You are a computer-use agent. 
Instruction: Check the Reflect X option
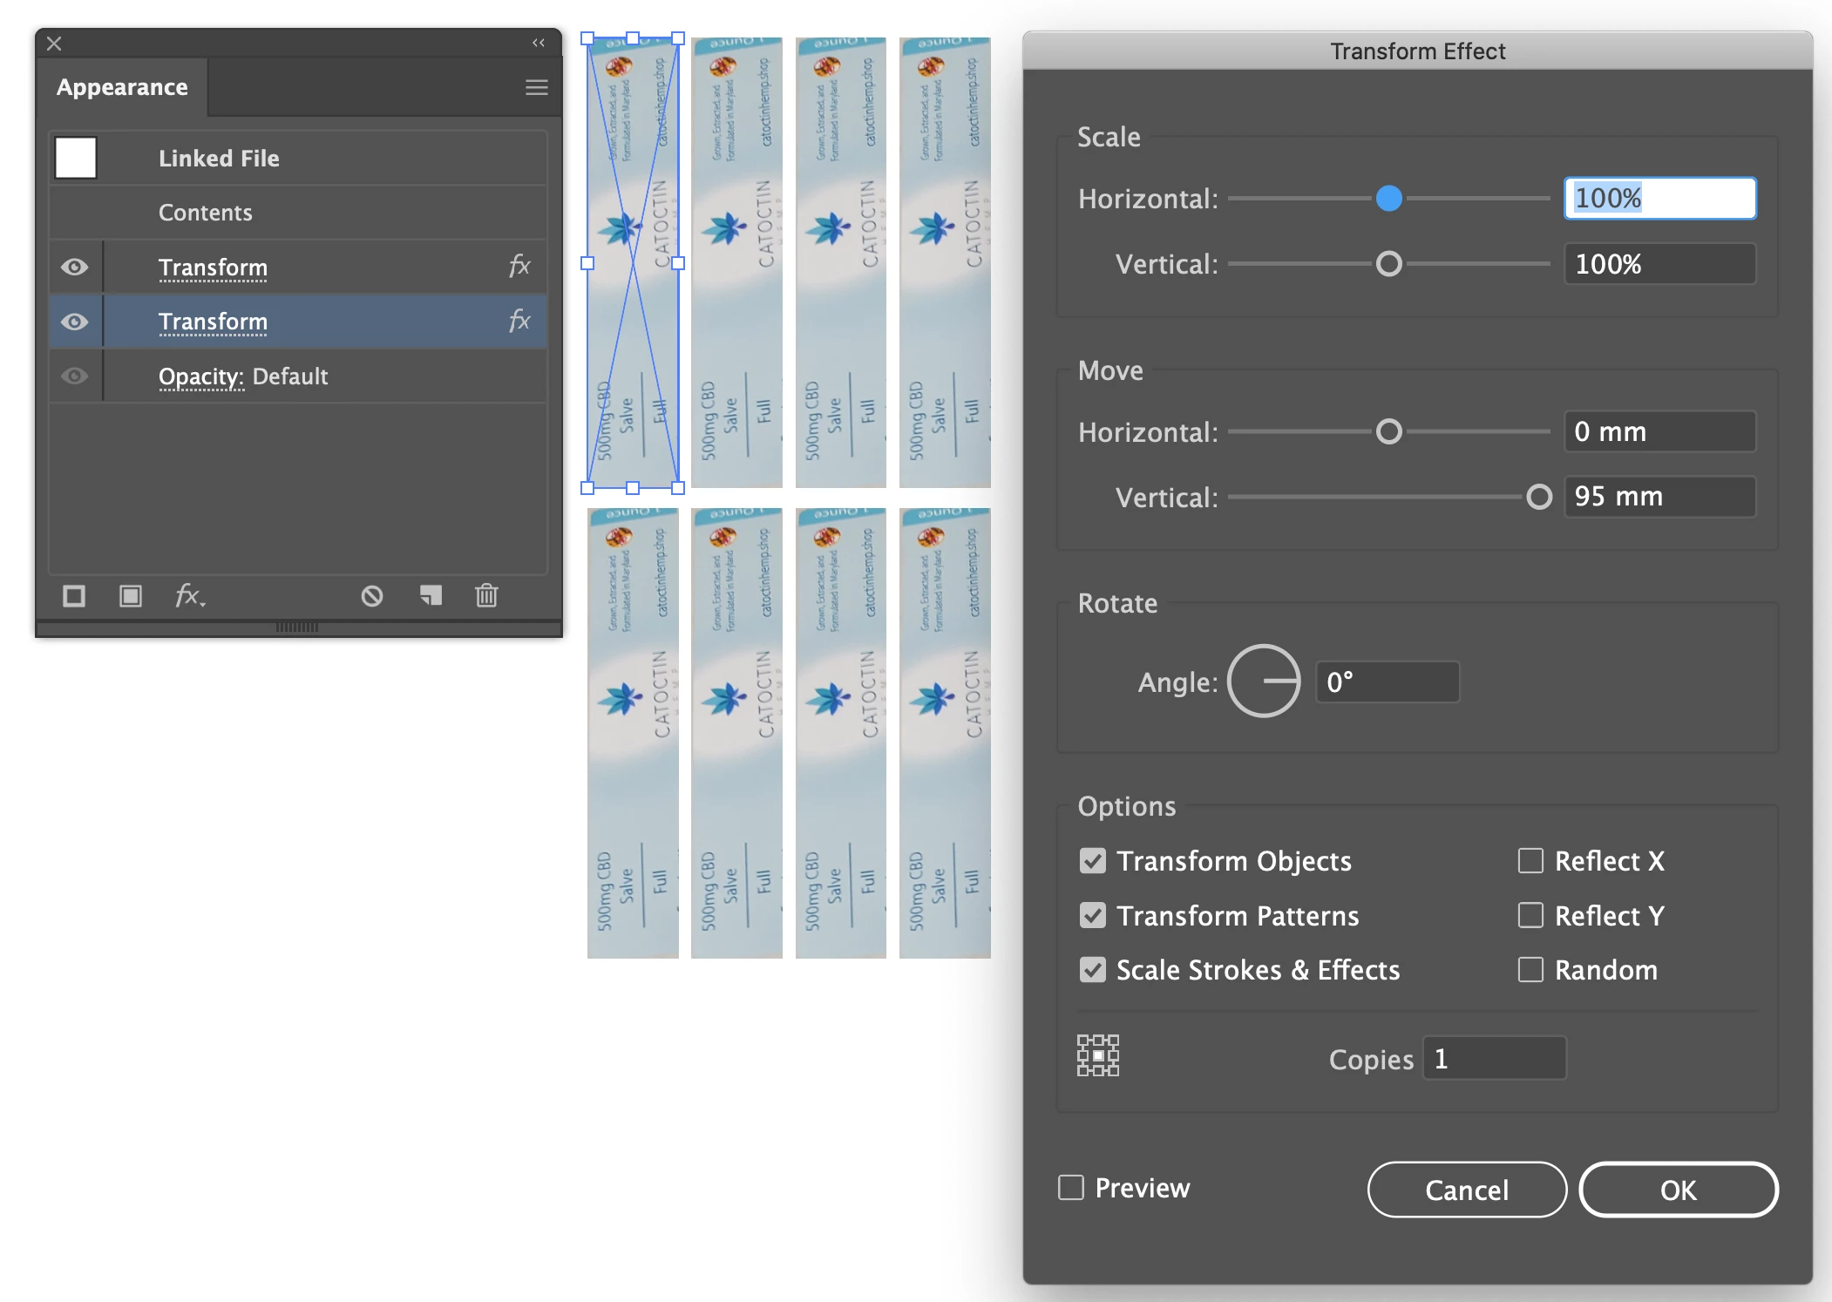tap(1530, 860)
